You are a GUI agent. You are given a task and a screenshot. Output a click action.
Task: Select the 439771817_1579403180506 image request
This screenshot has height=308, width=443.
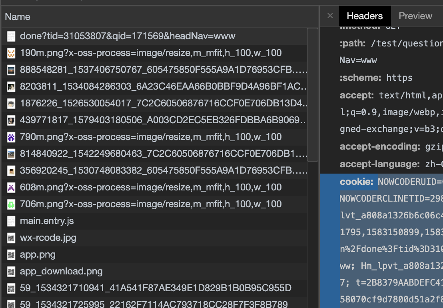click(x=154, y=120)
